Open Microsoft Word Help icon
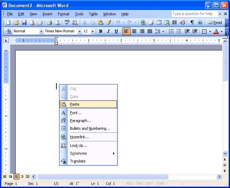 200,23
